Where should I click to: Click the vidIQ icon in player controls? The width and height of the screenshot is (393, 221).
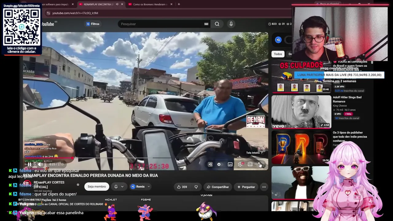pos(210,165)
